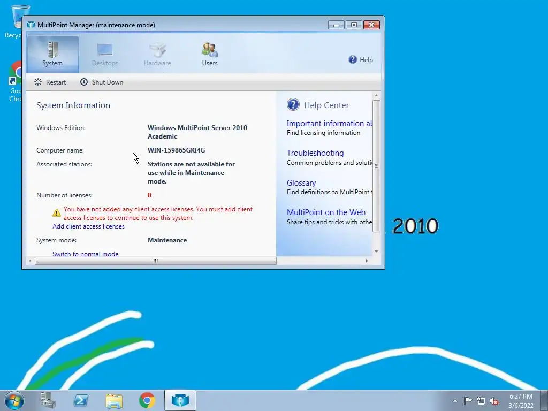Switch to the Hardware tab

(157, 54)
